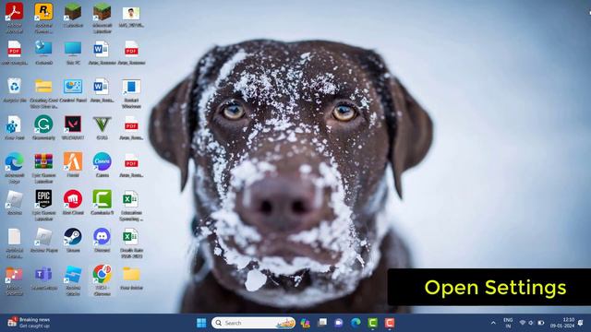The height and width of the screenshot is (332, 591).
Task: Open the Windows Start menu
Action: (x=201, y=323)
